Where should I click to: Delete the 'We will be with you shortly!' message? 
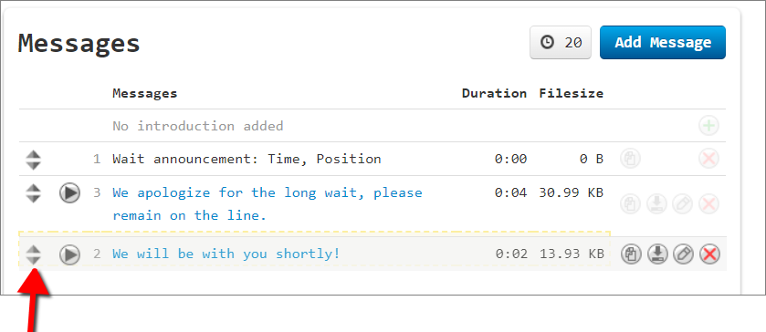point(709,254)
